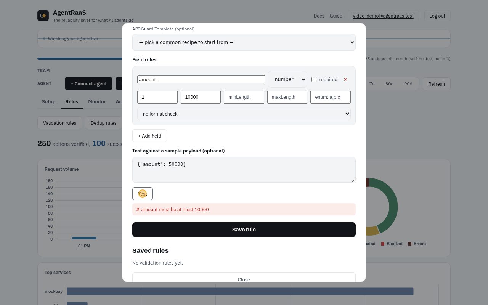Open the number field type dropdown

tap(287, 79)
